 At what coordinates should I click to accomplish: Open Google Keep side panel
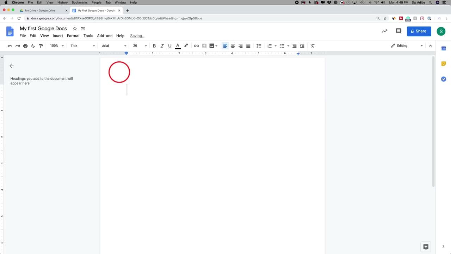tap(444, 64)
